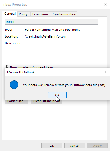Viewport: 110px width, 151px height.
Task: Click the Clear Offline Items button
Action: tap(47, 102)
